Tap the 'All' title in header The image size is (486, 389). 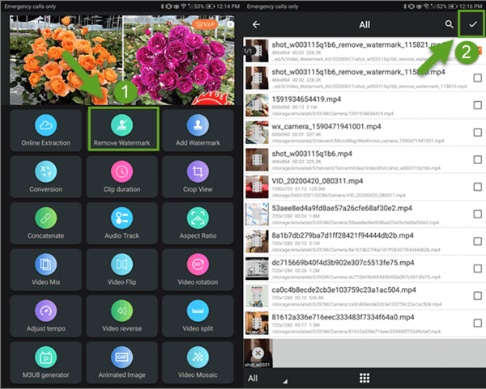point(364,25)
